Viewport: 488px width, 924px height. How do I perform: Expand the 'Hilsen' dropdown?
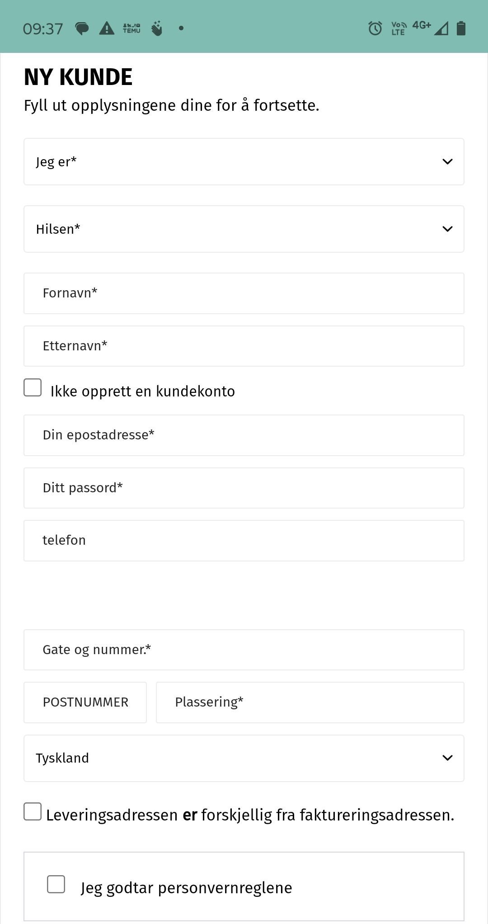point(244,229)
